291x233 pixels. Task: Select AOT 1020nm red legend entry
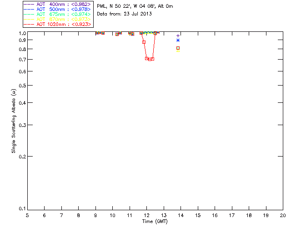pyautogui.click(x=57, y=24)
